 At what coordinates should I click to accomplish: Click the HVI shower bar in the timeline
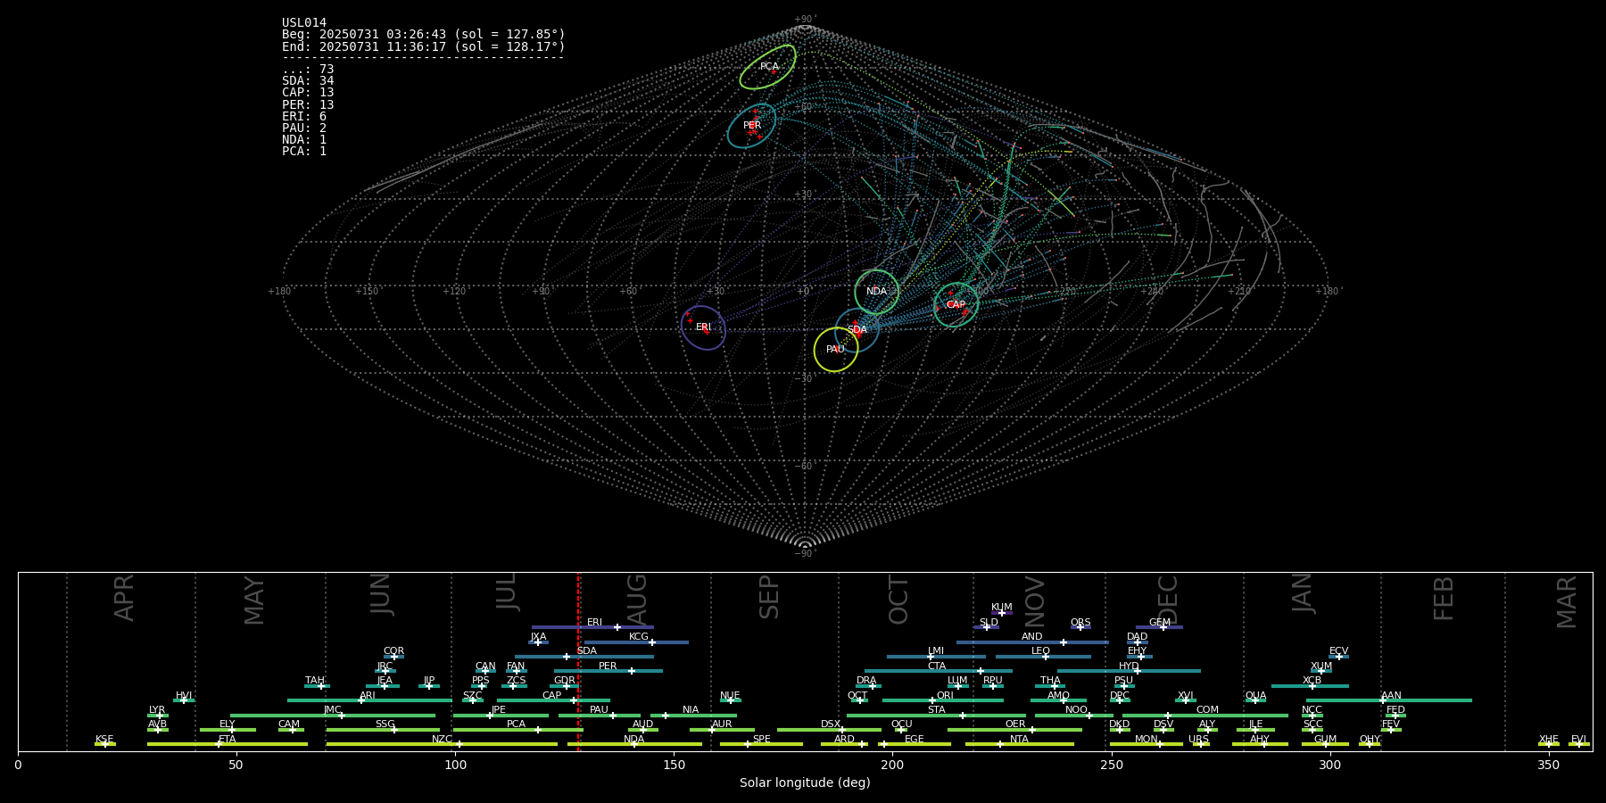point(184,700)
